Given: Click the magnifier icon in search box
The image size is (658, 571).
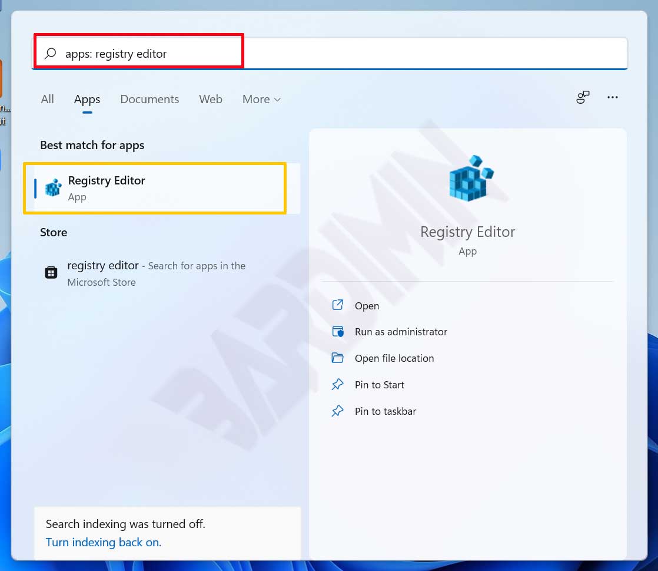Looking at the screenshot, I should pyautogui.click(x=51, y=54).
